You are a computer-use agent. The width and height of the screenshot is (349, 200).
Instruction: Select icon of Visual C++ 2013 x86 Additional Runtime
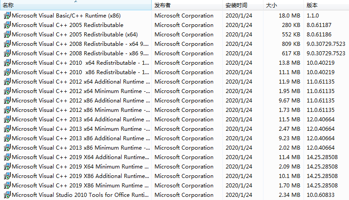7,138
